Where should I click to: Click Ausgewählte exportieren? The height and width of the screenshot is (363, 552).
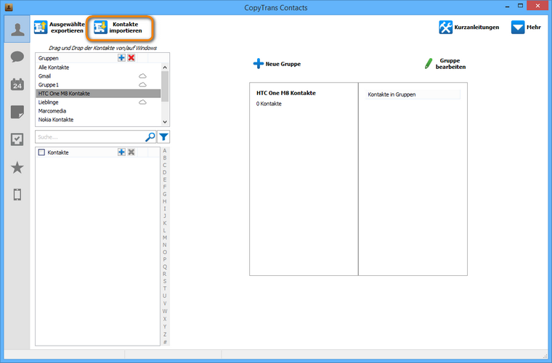(60, 28)
